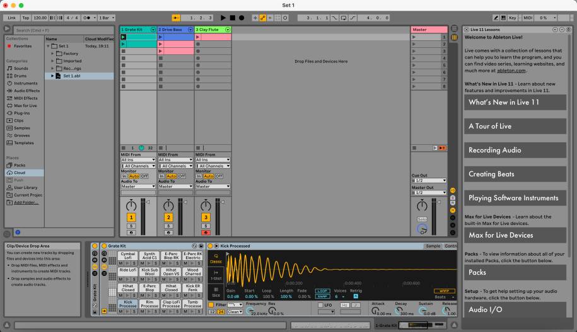The image size is (577, 332).
Task: Open the Cue Out 1/2 dropdown
Action: 429,181
